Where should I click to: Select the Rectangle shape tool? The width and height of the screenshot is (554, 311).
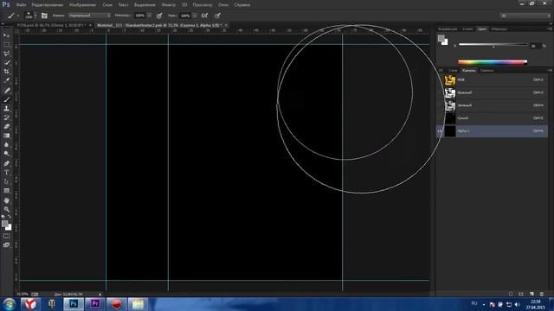pos(6,191)
